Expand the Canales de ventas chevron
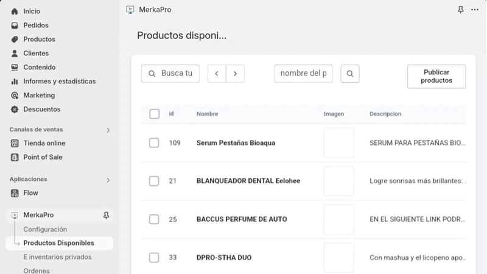Image resolution: width=487 pixels, height=274 pixels. (x=108, y=130)
